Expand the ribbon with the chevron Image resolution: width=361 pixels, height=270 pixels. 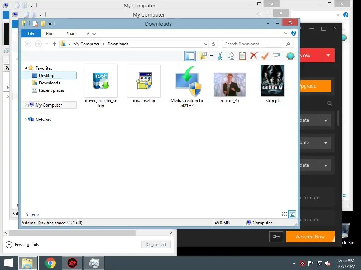(x=286, y=33)
